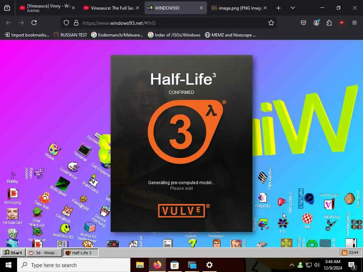Open the SAE checkered ball icon

click(307, 219)
